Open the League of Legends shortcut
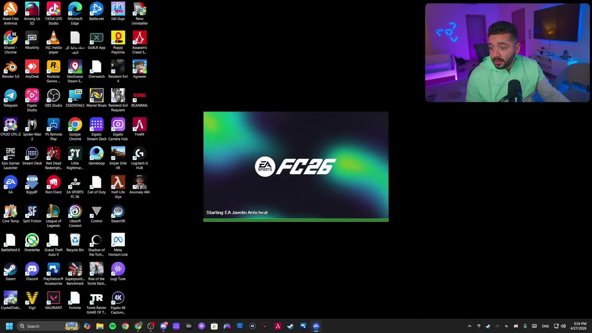 [x=53, y=216]
